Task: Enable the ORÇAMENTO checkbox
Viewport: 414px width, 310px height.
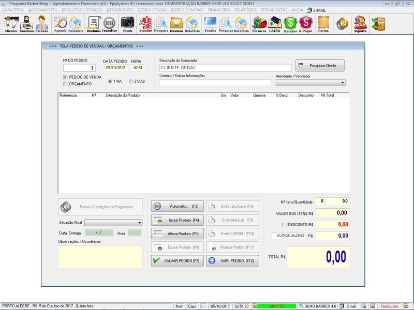Action: click(65, 84)
